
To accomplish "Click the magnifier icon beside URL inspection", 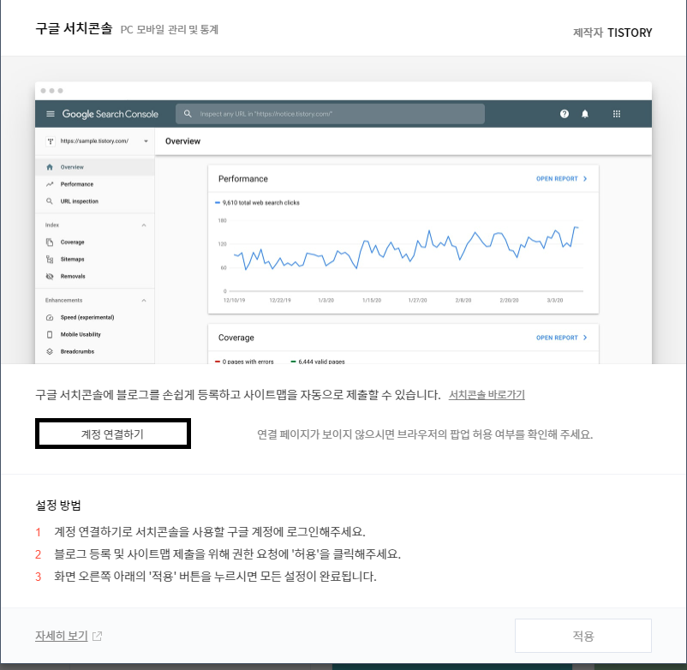I will (50, 201).
